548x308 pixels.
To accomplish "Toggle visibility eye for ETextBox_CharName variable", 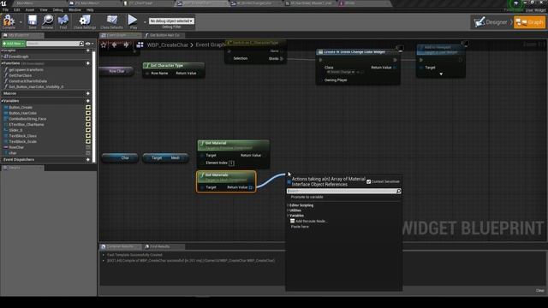I will tap(88, 125).
